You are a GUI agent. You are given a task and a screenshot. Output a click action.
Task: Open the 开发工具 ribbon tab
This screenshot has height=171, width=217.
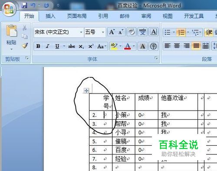[x=194, y=16]
